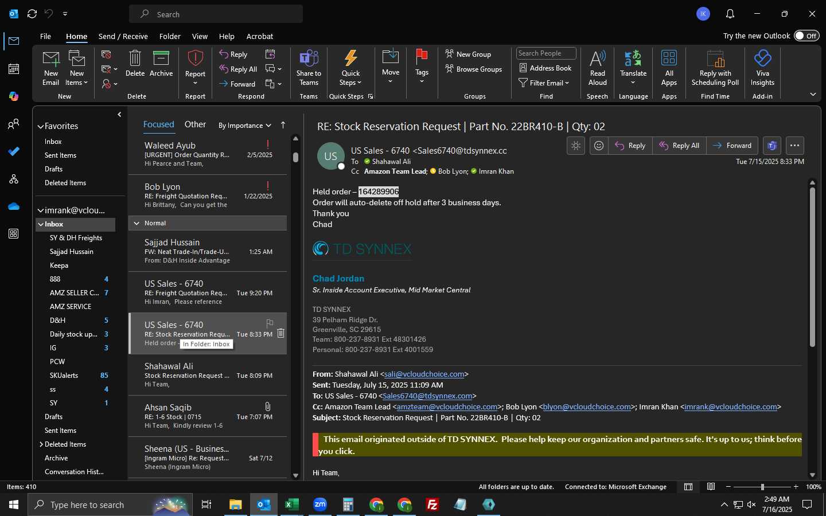Click the Delete trash icon in ribbon
826x516 pixels.
click(x=135, y=63)
